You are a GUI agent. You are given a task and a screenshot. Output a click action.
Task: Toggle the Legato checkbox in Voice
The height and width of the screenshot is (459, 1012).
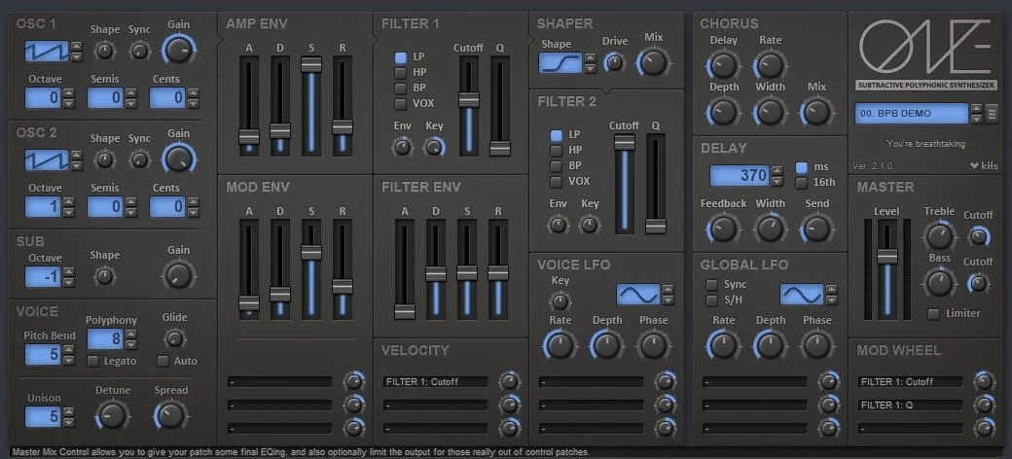(x=93, y=361)
